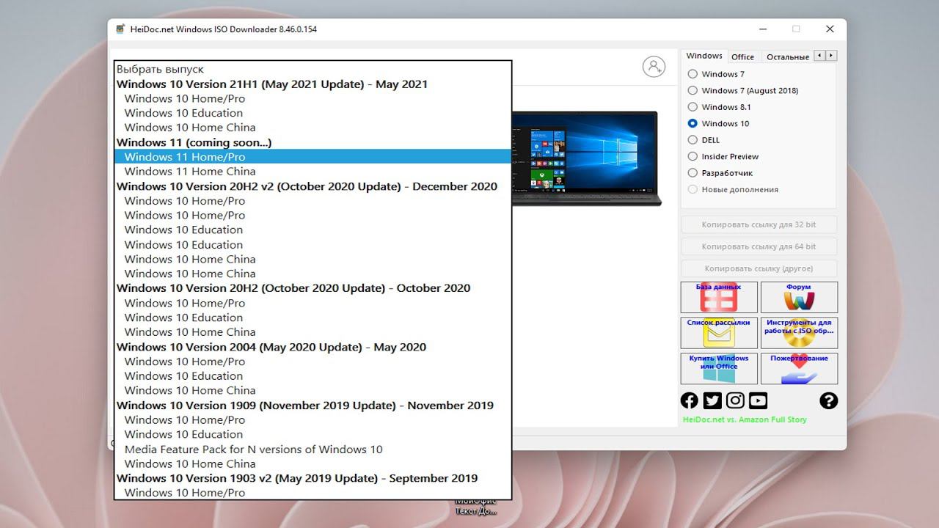This screenshot has width=939, height=528.
Task: Open the Форум icon button
Action: pyautogui.click(x=799, y=297)
